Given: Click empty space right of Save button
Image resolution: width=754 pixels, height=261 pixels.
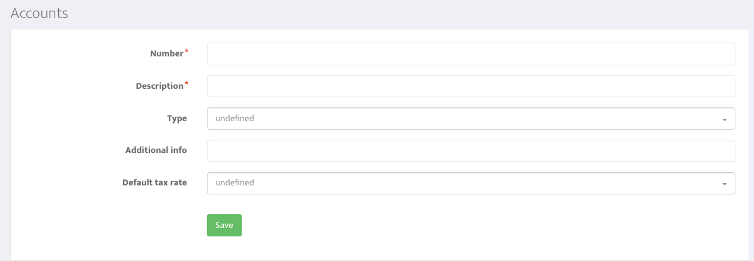Looking at the screenshot, I should (x=480, y=225).
